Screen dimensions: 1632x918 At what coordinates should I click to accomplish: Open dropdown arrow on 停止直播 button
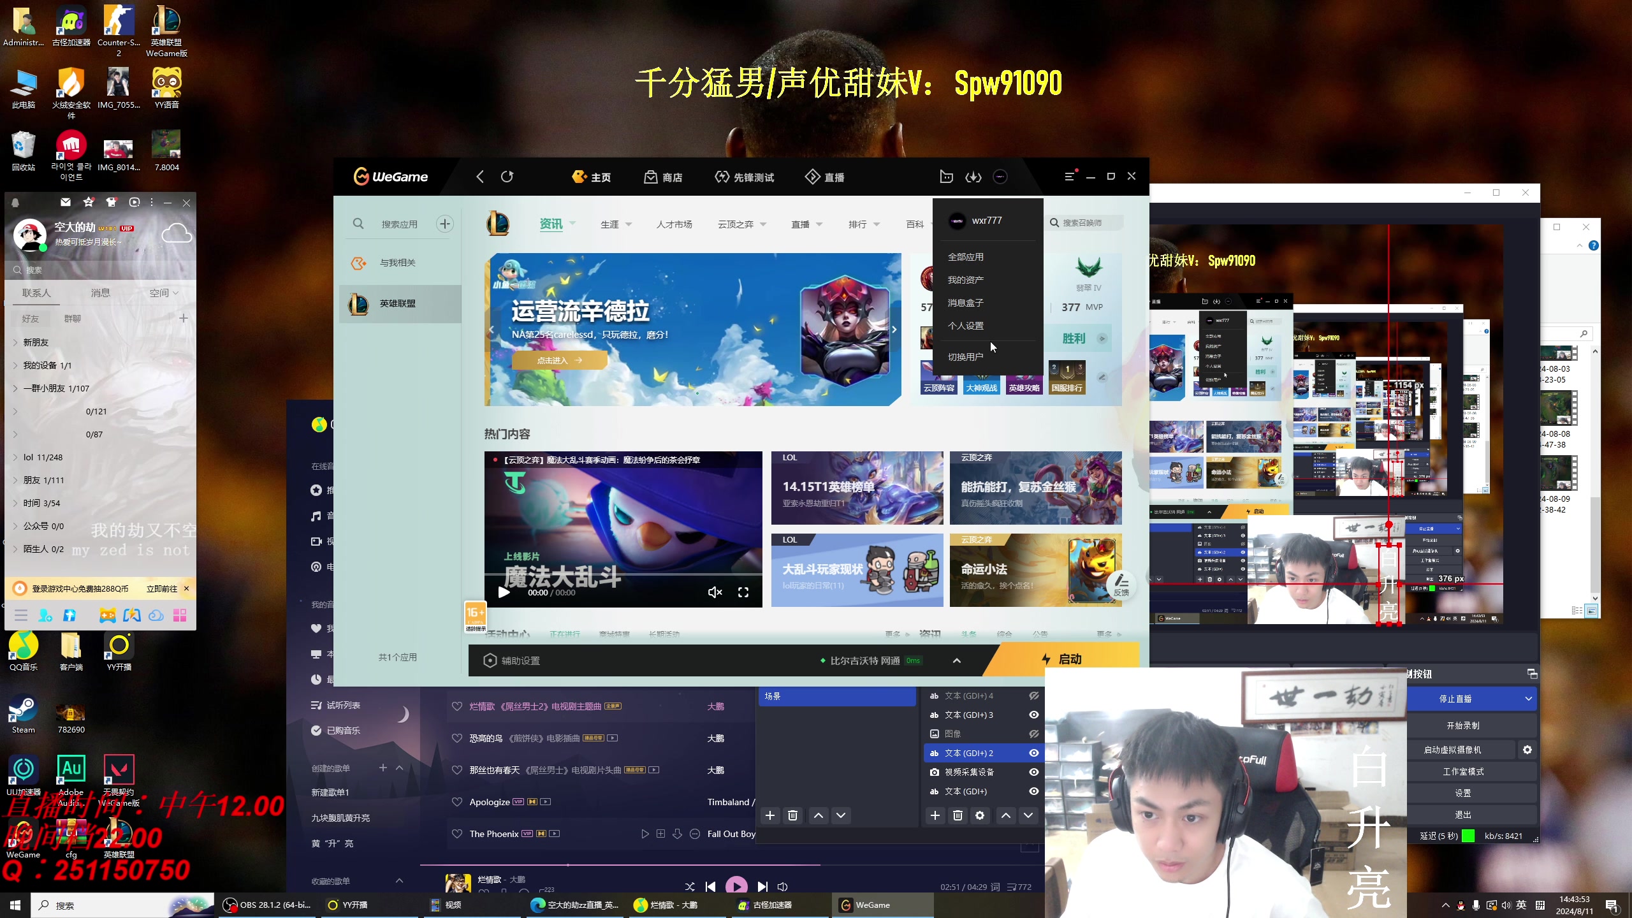coord(1528,699)
